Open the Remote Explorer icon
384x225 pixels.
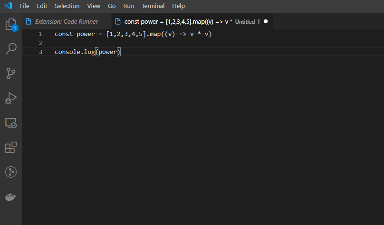coord(11,123)
